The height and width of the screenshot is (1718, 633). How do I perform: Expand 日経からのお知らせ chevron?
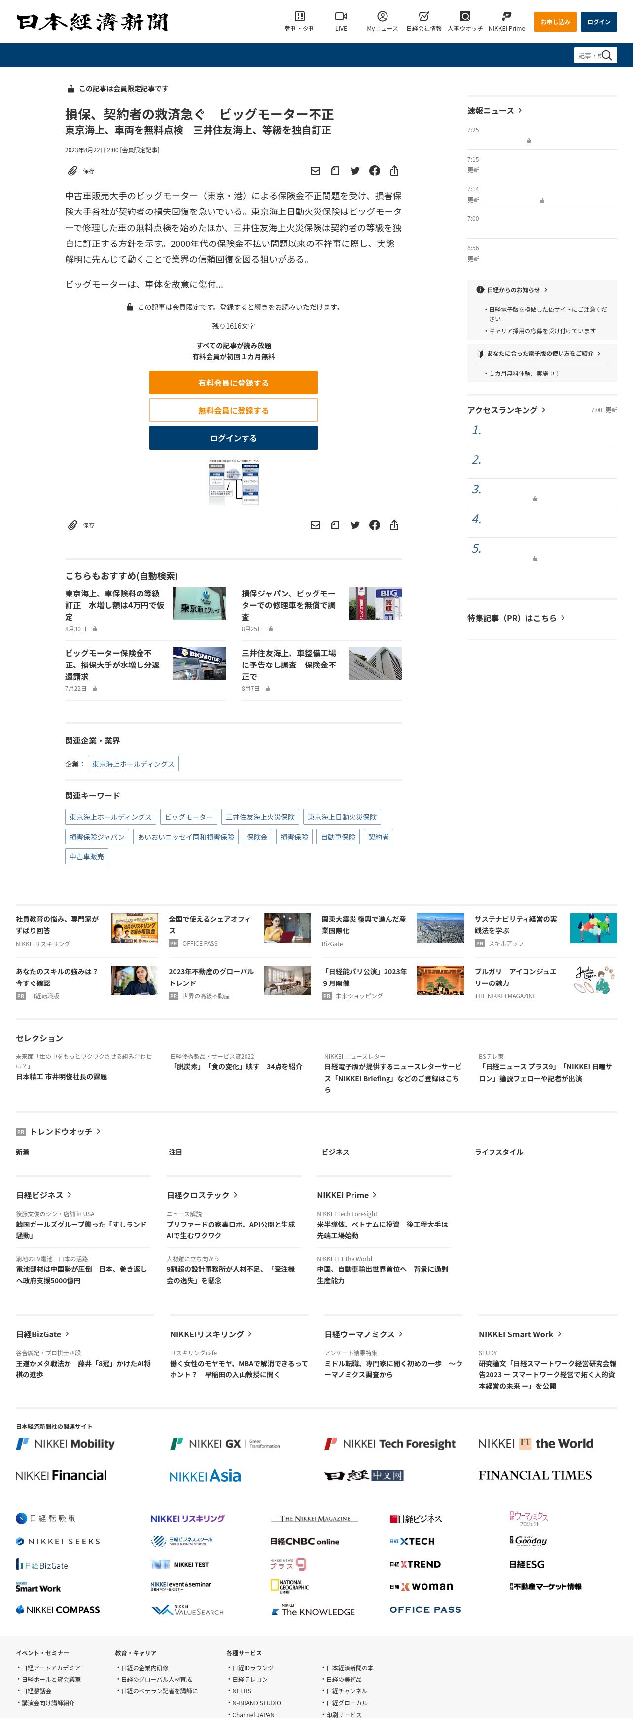(546, 290)
